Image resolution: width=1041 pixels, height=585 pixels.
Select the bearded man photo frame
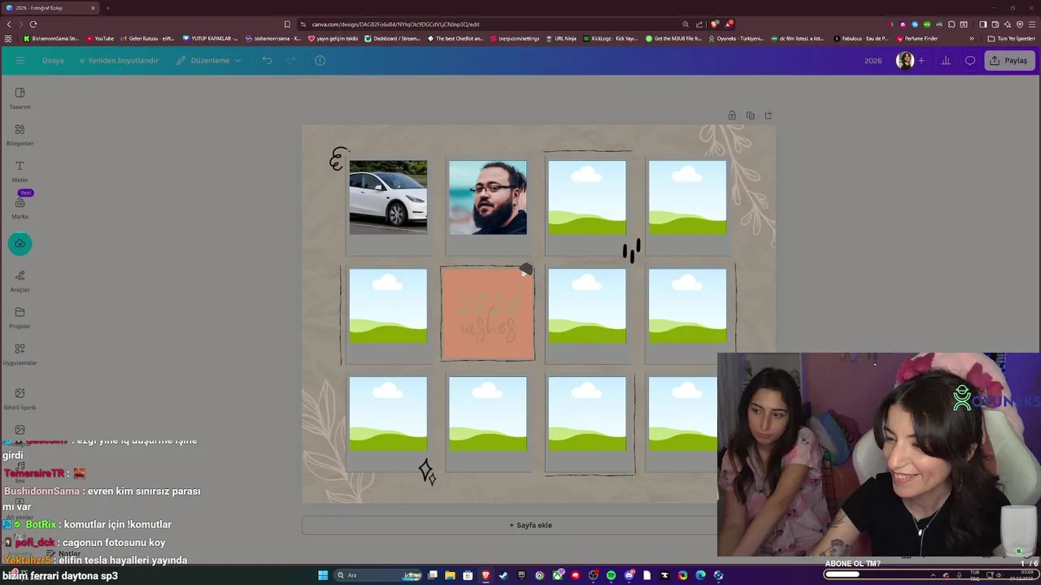point(488,197)
